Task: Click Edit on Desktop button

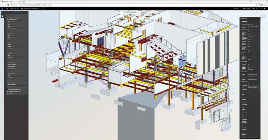Action: pos(247,9)
